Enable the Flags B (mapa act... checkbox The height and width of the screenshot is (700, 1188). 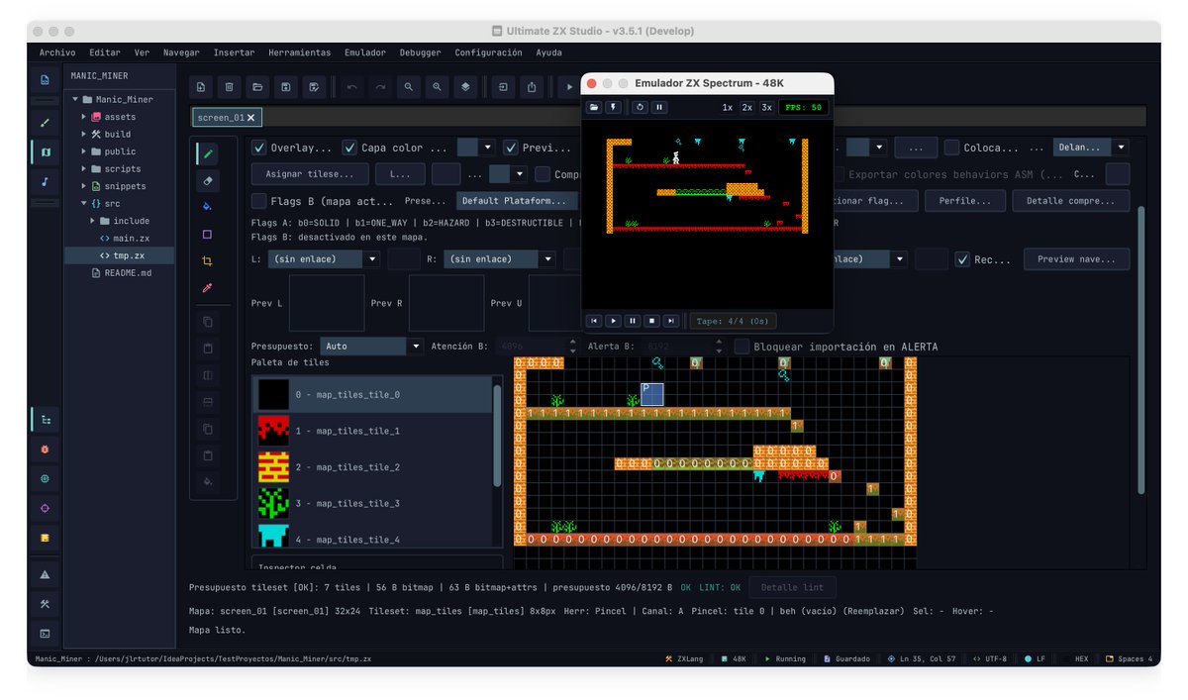coord(259,201)
